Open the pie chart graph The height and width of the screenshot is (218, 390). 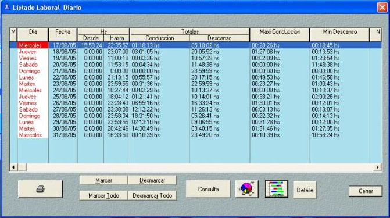click(x=246, y=189)
